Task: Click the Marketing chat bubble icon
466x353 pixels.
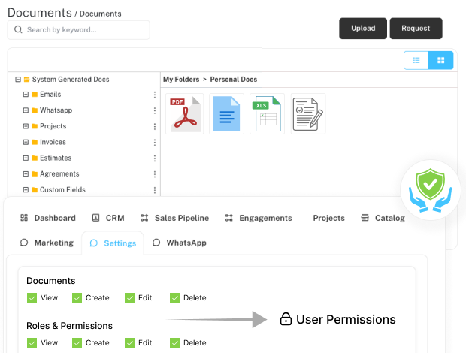Action: click(24, 243)
